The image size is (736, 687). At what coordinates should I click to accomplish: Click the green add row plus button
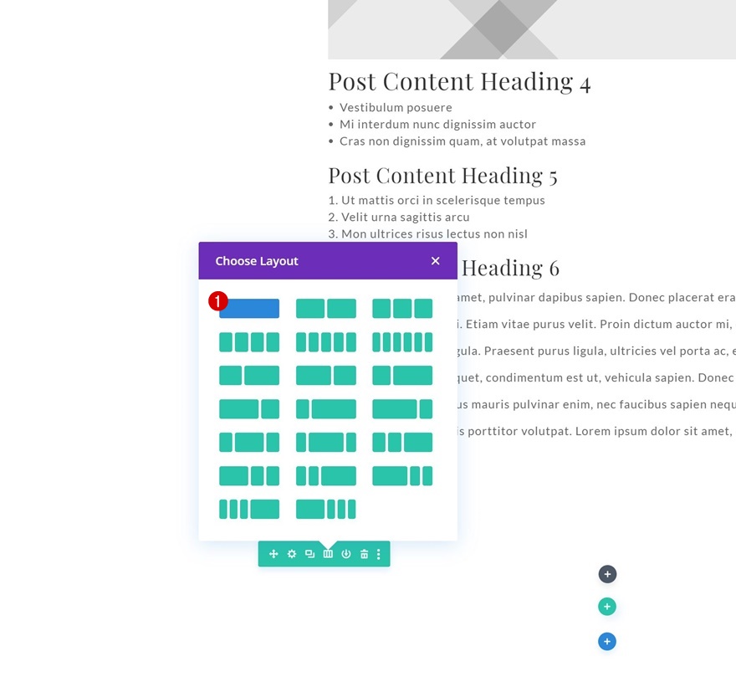click(607, 607)
